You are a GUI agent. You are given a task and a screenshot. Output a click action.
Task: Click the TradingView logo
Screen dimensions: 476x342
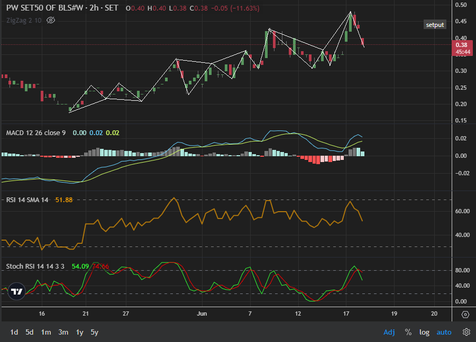click(x=17, y=291)
